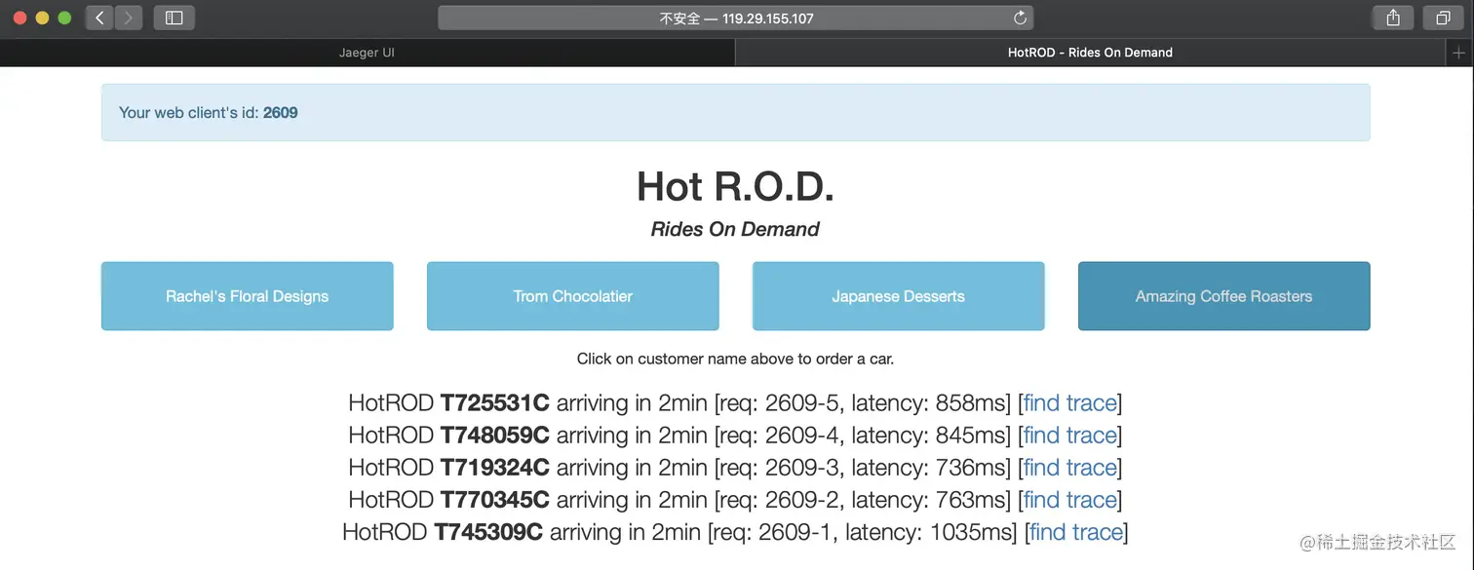Click driver ID T725531C

tap(494, 403)
